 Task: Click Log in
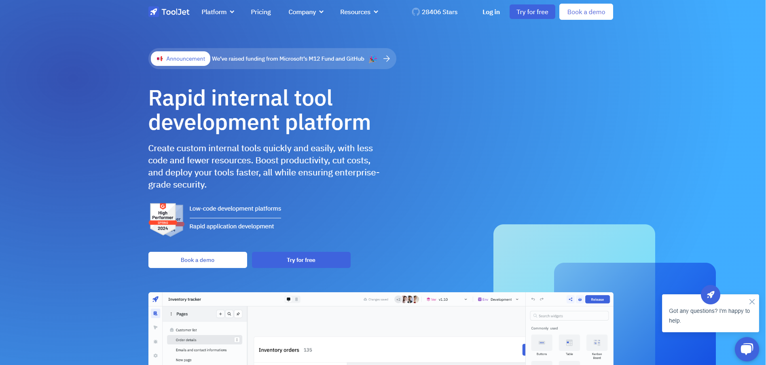click(x=491, y=12)
